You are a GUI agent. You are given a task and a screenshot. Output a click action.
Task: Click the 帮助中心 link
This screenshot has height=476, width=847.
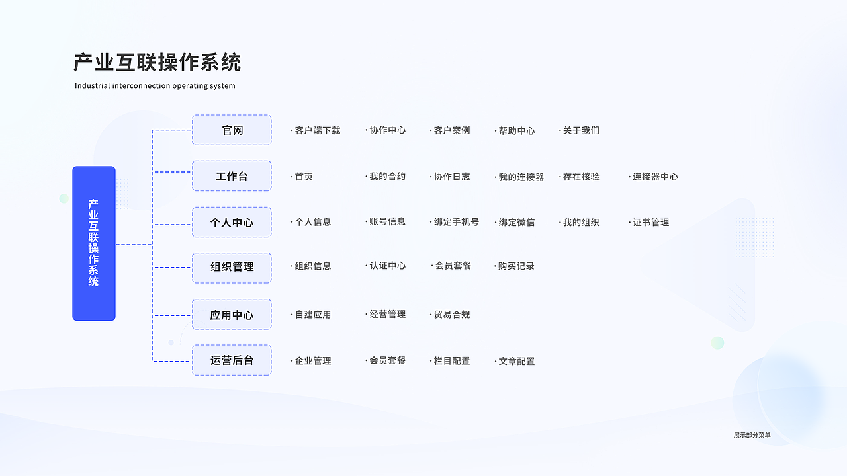pos(515,130)
